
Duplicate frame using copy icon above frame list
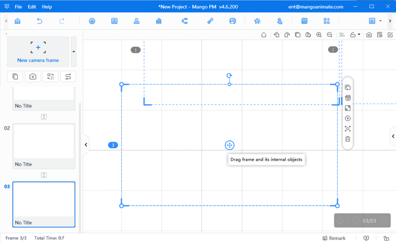point(15,76)
